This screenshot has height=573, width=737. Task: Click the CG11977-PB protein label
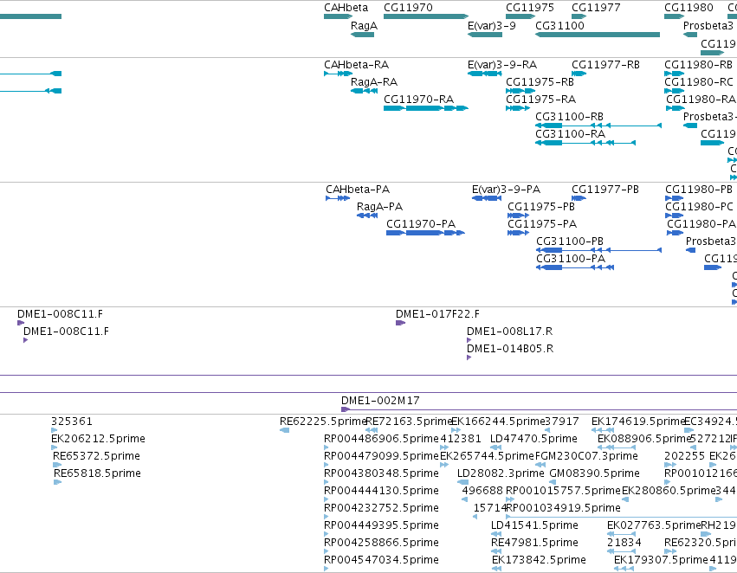[x=605, y=190]
